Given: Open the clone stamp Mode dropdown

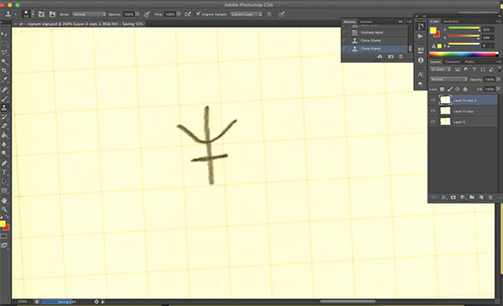Looking at the screenshot, I should (x=89, y=14).
